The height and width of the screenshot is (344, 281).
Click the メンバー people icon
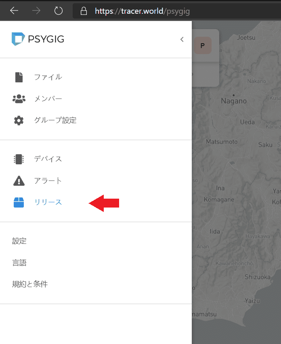19,99
